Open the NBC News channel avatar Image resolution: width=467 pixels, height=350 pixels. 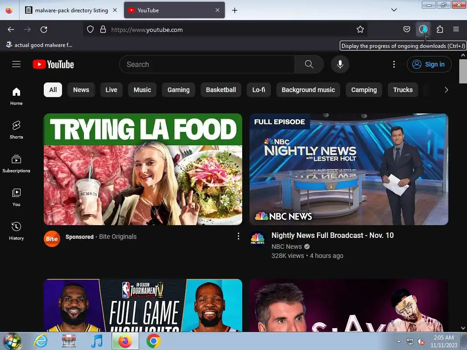click(258, 238)
